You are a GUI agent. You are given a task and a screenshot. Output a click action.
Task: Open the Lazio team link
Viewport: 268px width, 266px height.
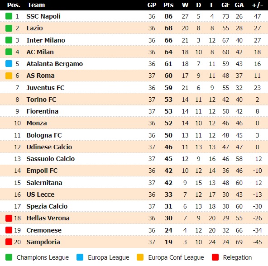pyautogui.click(x=35, y=28)
